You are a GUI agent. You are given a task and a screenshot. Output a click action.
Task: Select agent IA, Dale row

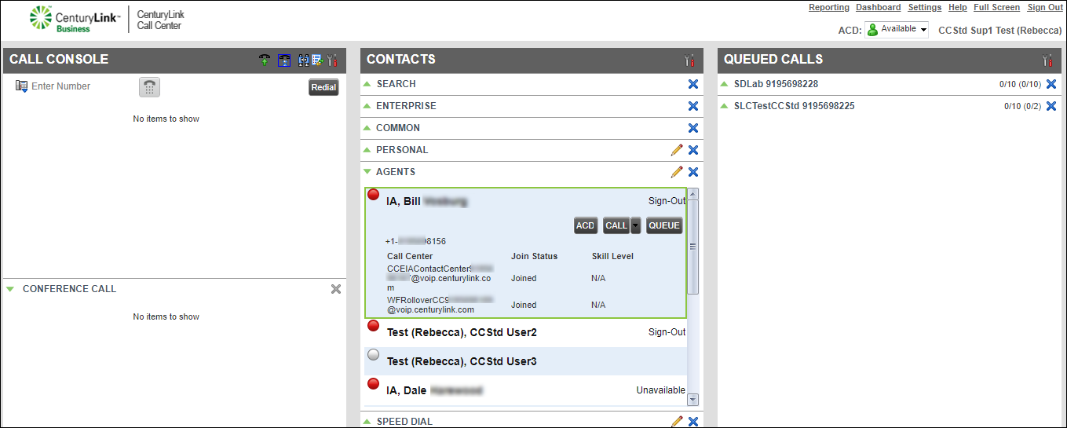pyautogui.click(x=526, y=390)
